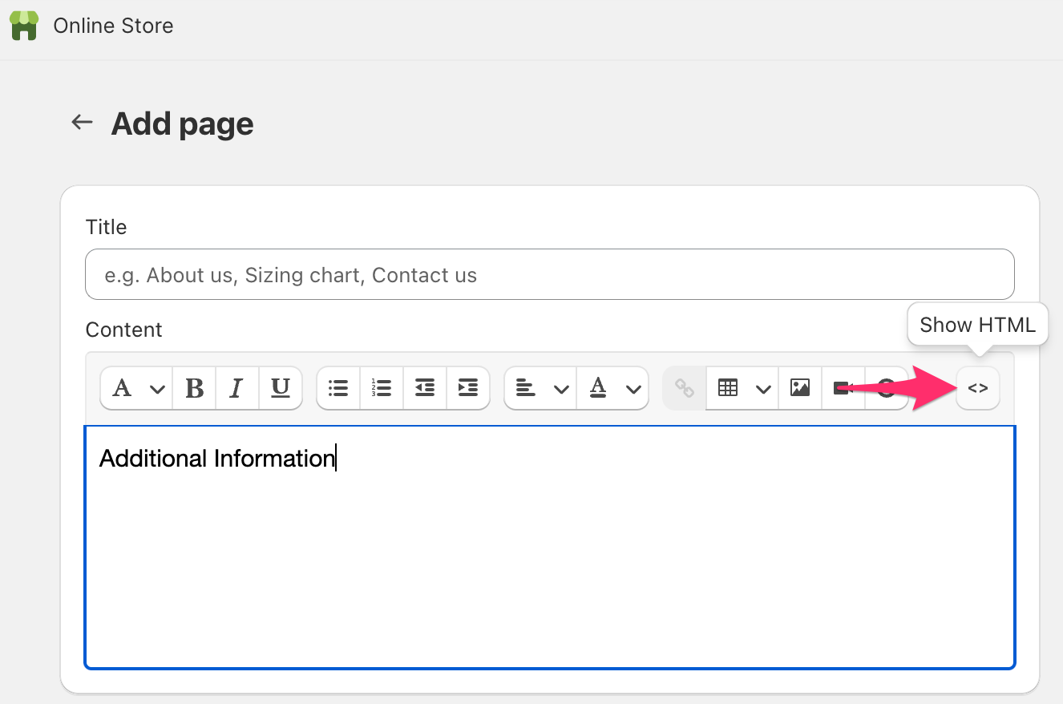Click the 'Content' field label
The image size is (1063, 704).
[x=123, y=330]
